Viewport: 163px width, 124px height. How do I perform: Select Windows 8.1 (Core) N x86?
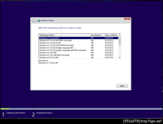79,43
